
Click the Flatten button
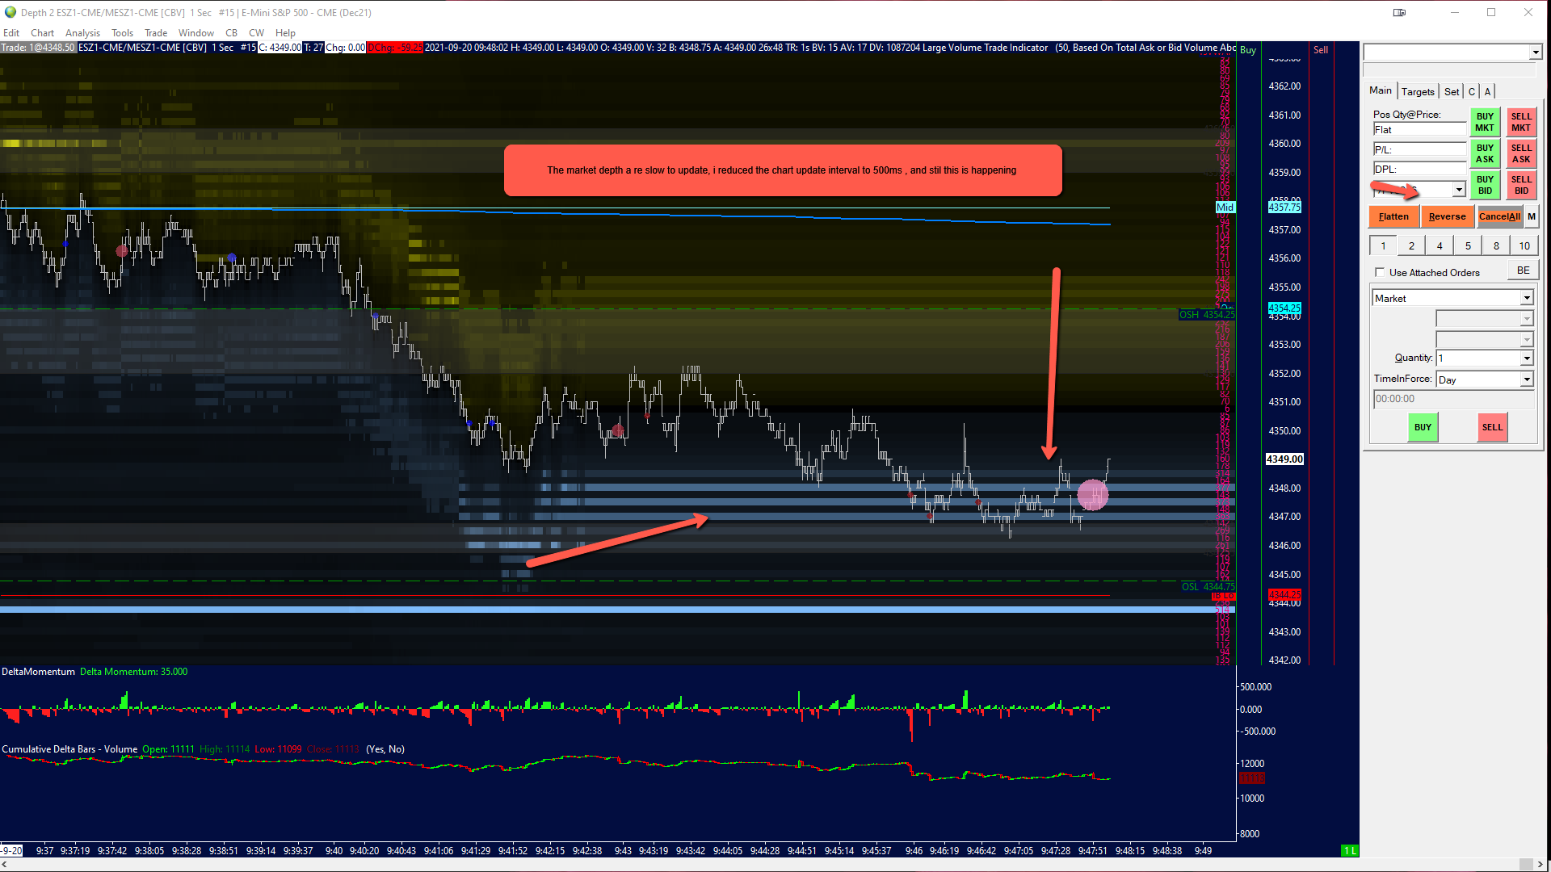click(1393, 216)
